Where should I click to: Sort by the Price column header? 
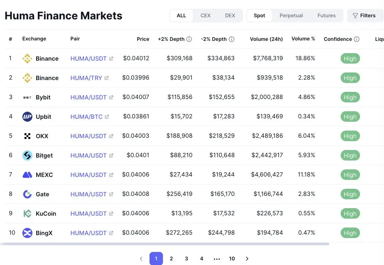coord(143,39)
